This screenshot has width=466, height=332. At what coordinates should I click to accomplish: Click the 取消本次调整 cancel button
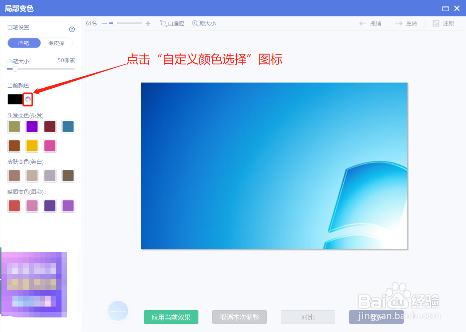tap(240, 317)
